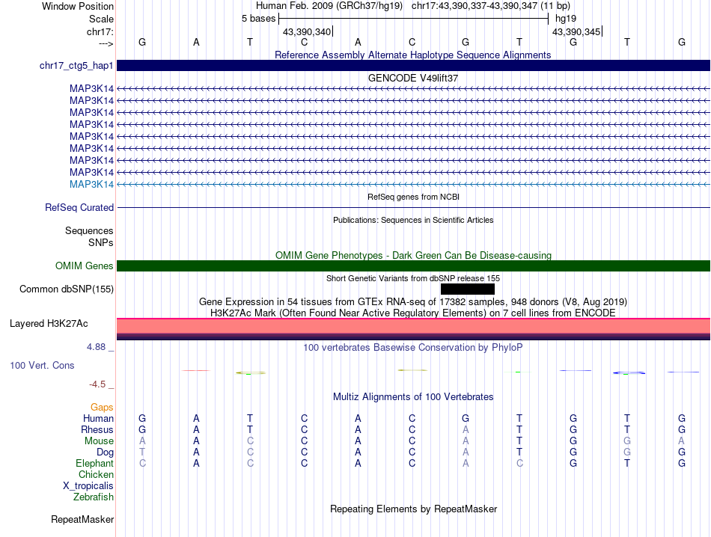Click the RefSeq Curated track label
The height and width of the screenshot is (537, 711).
79,207
